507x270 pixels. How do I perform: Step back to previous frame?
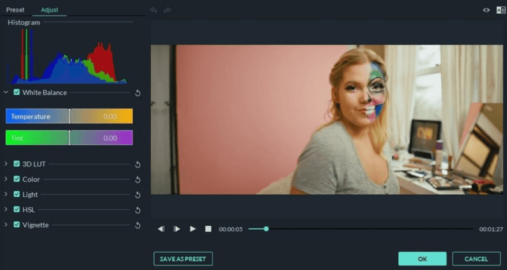[161, 229]
